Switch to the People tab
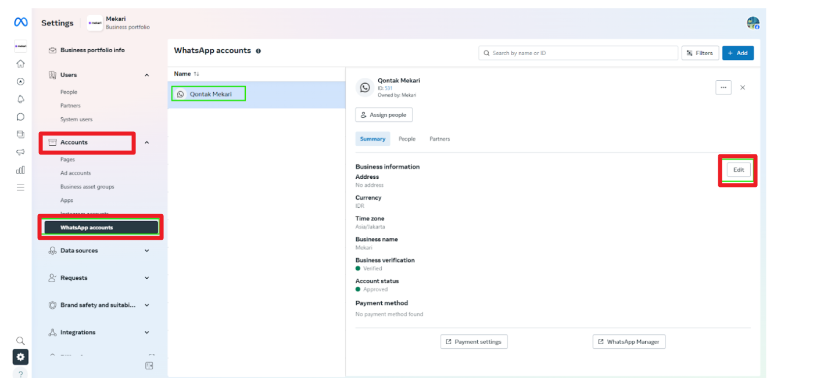 point(407,139)
